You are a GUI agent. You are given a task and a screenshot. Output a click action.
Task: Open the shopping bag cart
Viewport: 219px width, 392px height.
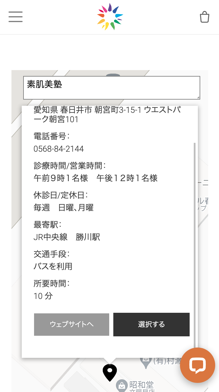(205, 17)
